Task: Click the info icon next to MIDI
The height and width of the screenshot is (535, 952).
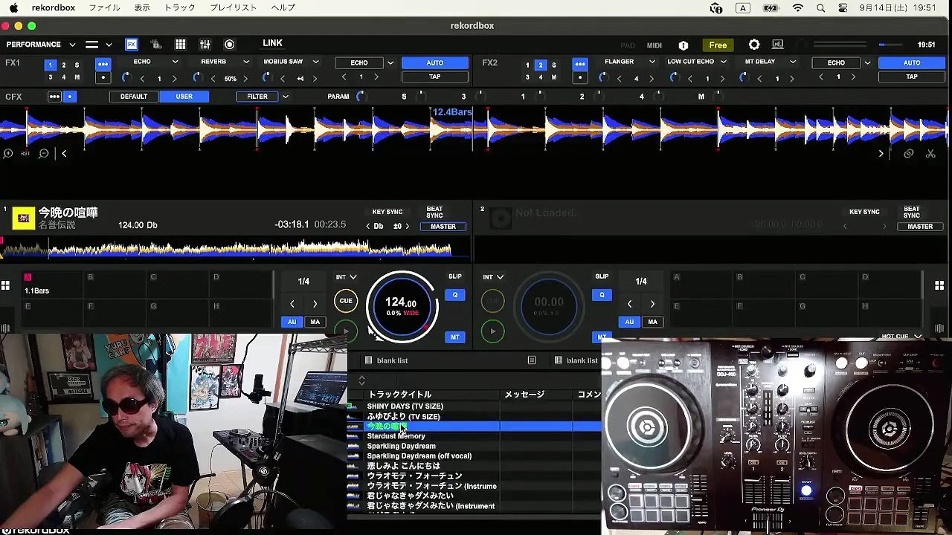Action: click(684, 45)
